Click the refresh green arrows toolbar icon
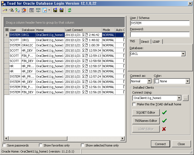The height and width of the screenshot is (155, 194). click(x=70, y=10)
